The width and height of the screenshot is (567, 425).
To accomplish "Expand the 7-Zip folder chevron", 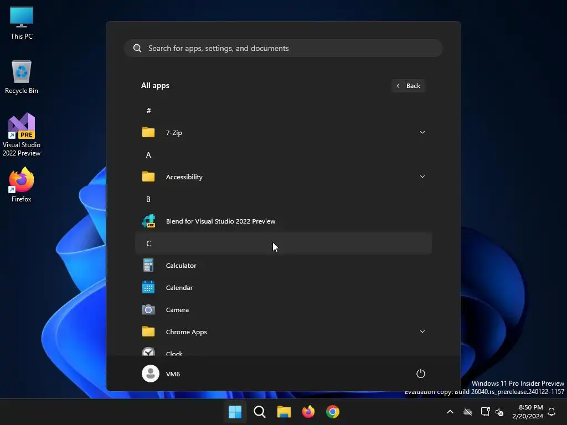I will 422,132.
